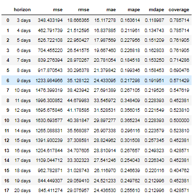Click the horizon column header
195x194 pixels.
[22, 10]
